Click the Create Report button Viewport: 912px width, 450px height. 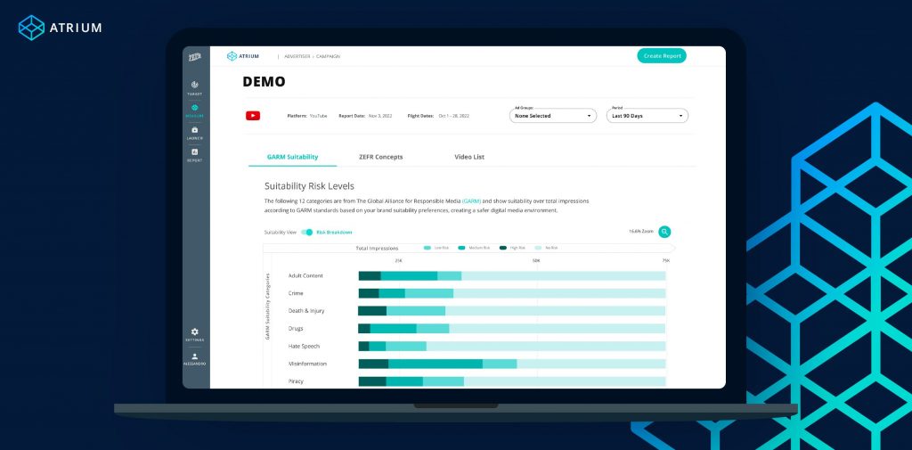[x=662, y=56]
